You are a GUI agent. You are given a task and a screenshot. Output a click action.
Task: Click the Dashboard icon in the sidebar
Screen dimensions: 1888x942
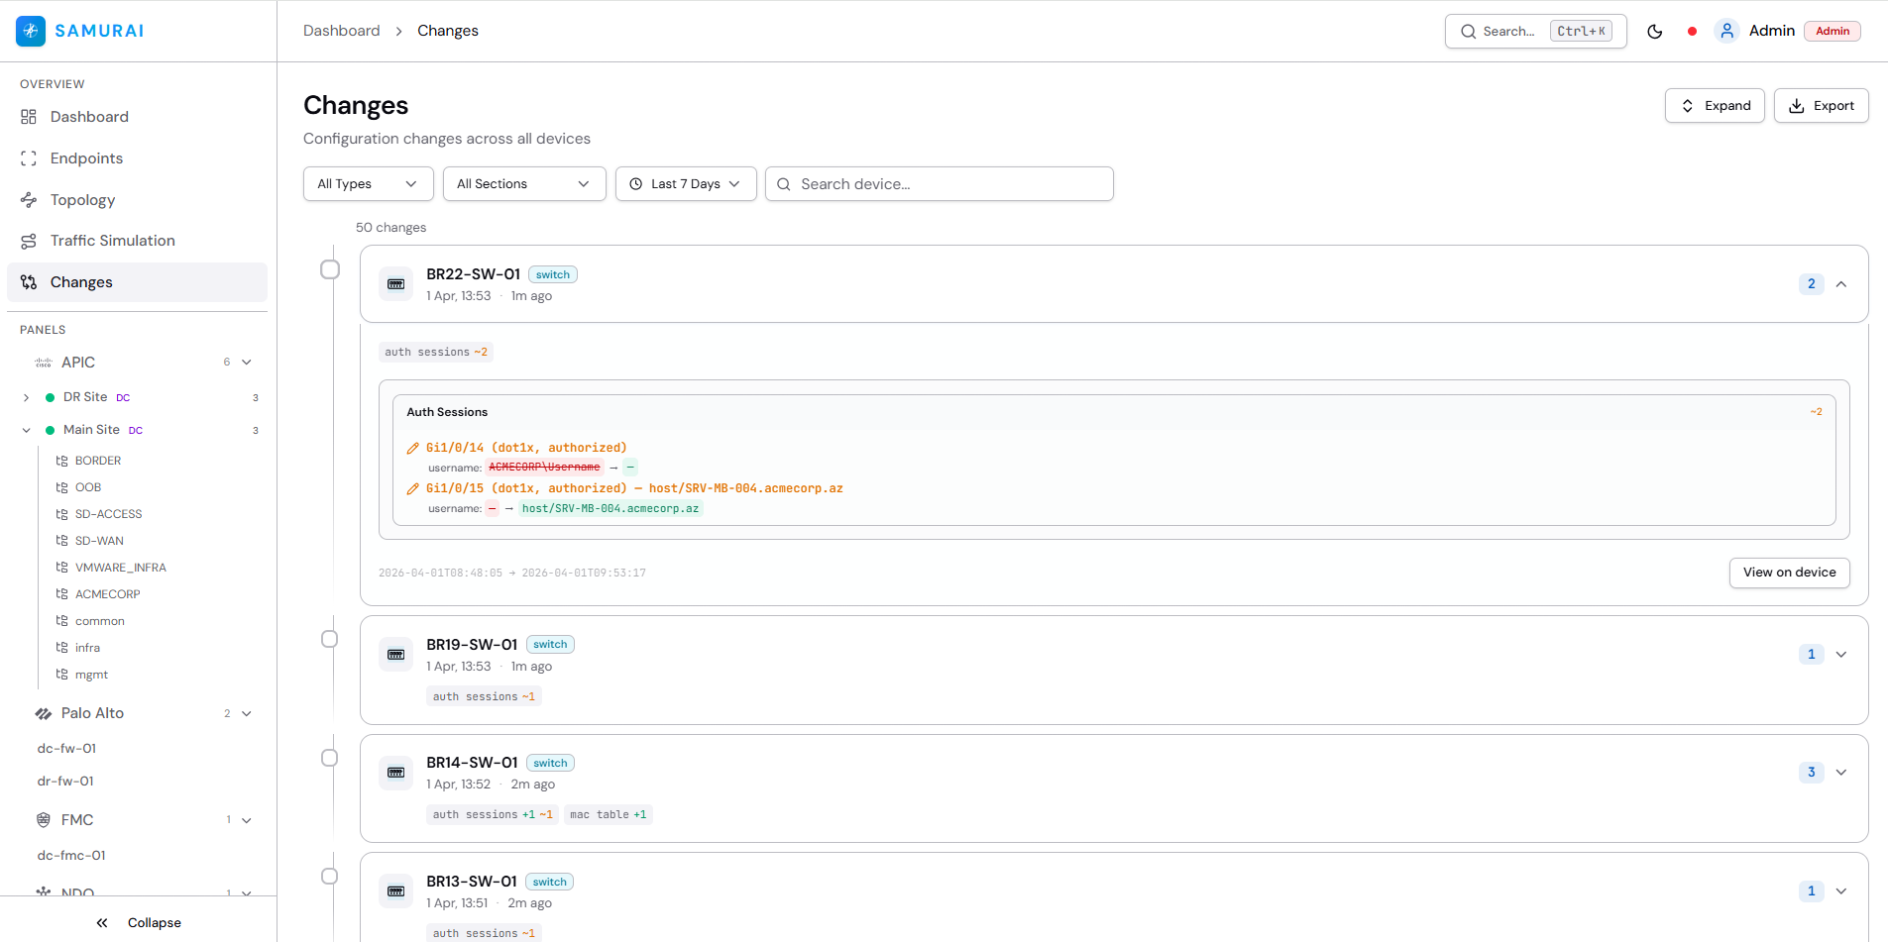tap(29, 116)
